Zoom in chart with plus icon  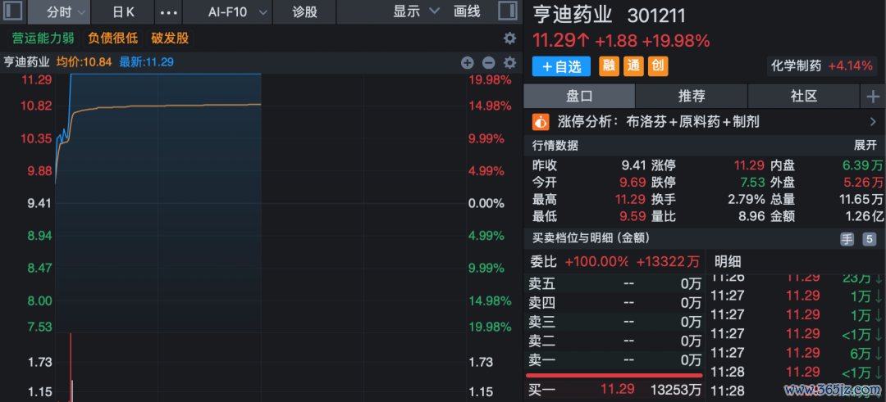pyautogui.click(x=468, y=62)
